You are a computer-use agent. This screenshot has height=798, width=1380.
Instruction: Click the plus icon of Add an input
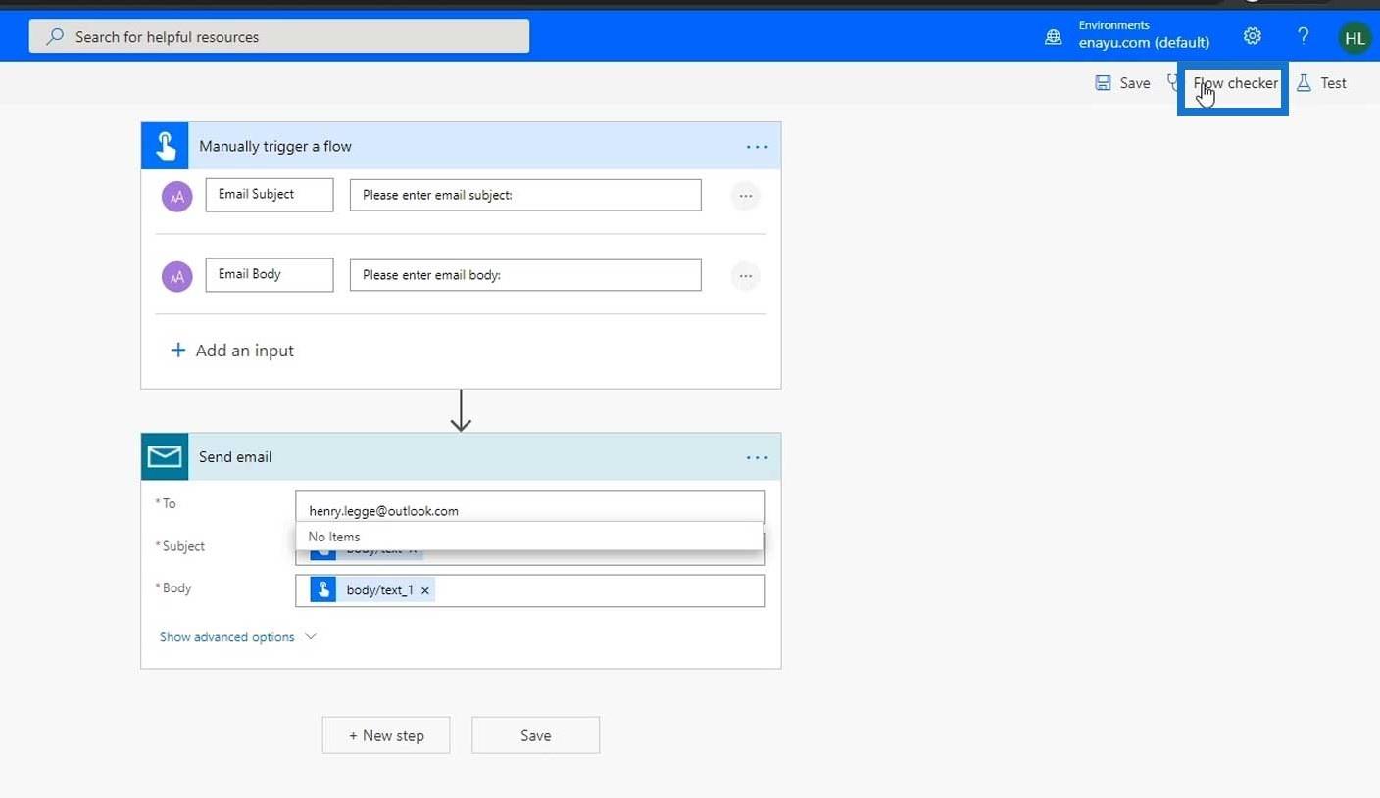click(x=178, y=351)
